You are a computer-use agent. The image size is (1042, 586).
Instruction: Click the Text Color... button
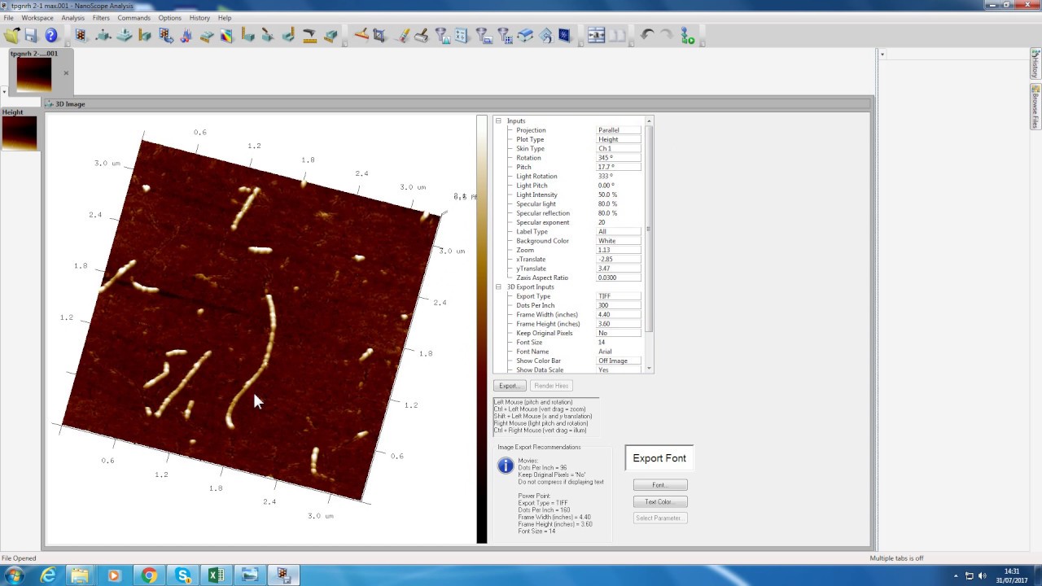coord(660,501)
